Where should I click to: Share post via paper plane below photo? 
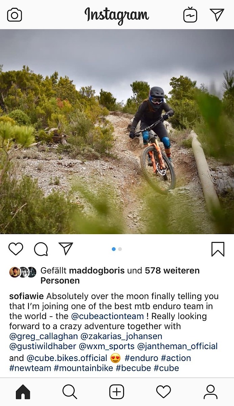(66, 249)
